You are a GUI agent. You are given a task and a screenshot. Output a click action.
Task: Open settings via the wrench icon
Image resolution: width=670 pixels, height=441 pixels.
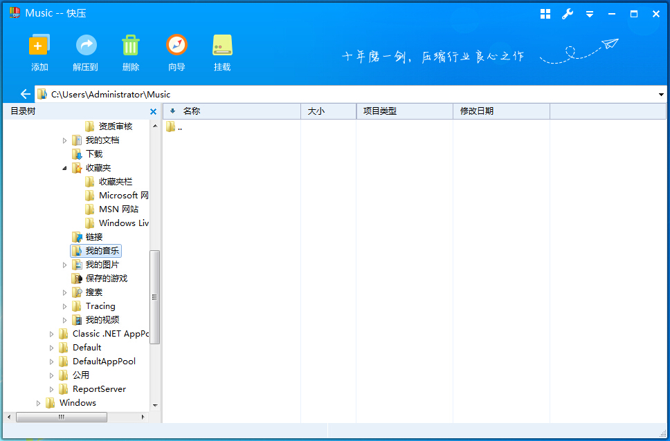point(568,13)
